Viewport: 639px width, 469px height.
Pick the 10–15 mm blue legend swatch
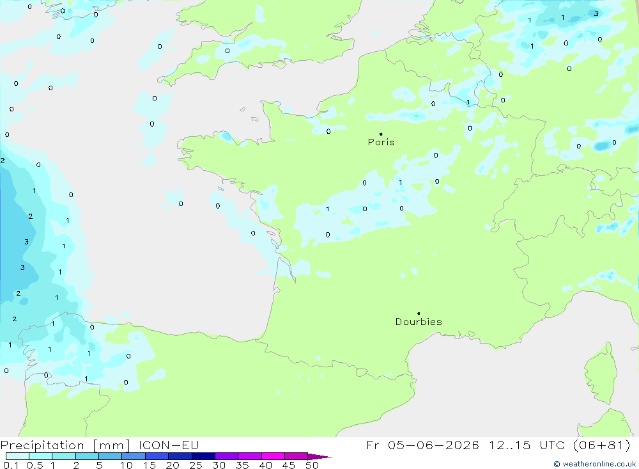click(134, 456)
